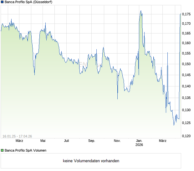Image resolution: width=194 pixels, height=171 pixels.
Task: Click the 0,140 price axis label
Action: 186,86
